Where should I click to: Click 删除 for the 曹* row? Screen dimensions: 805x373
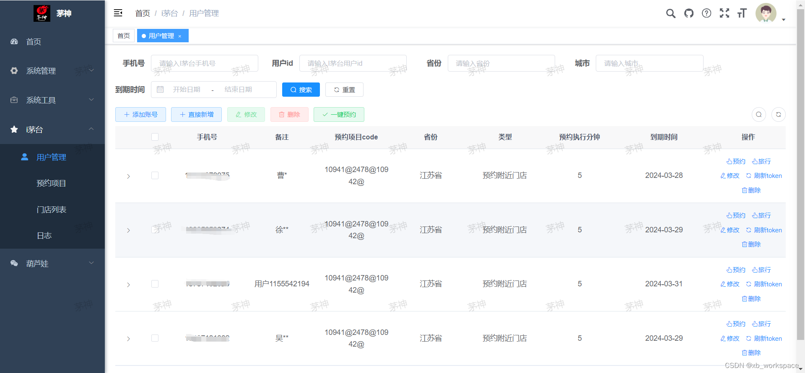click(751, 190)
